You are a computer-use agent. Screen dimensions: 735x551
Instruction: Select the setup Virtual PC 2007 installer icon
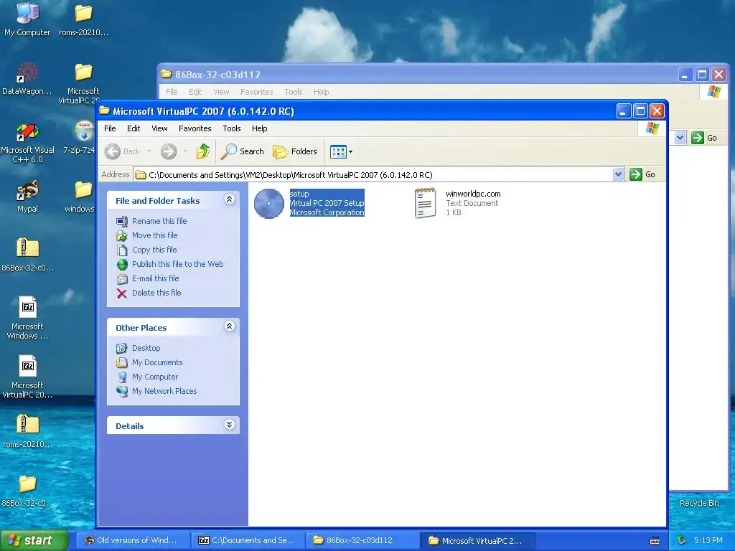pyautogui.click(x=269, y=203)
